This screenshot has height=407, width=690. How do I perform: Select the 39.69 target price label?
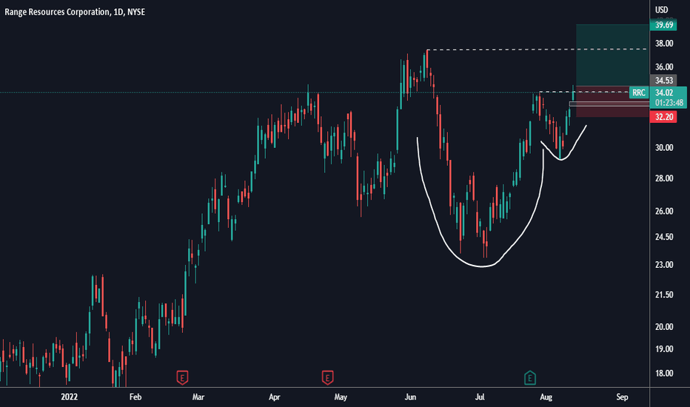coord(663,24)
